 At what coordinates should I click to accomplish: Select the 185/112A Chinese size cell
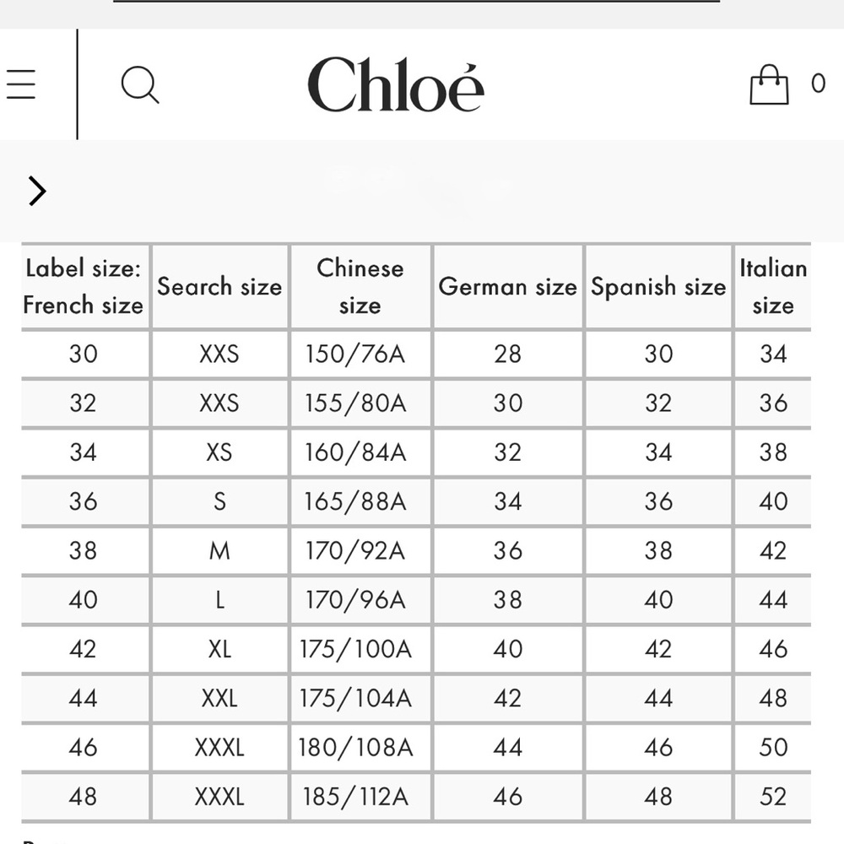point(355,797)
